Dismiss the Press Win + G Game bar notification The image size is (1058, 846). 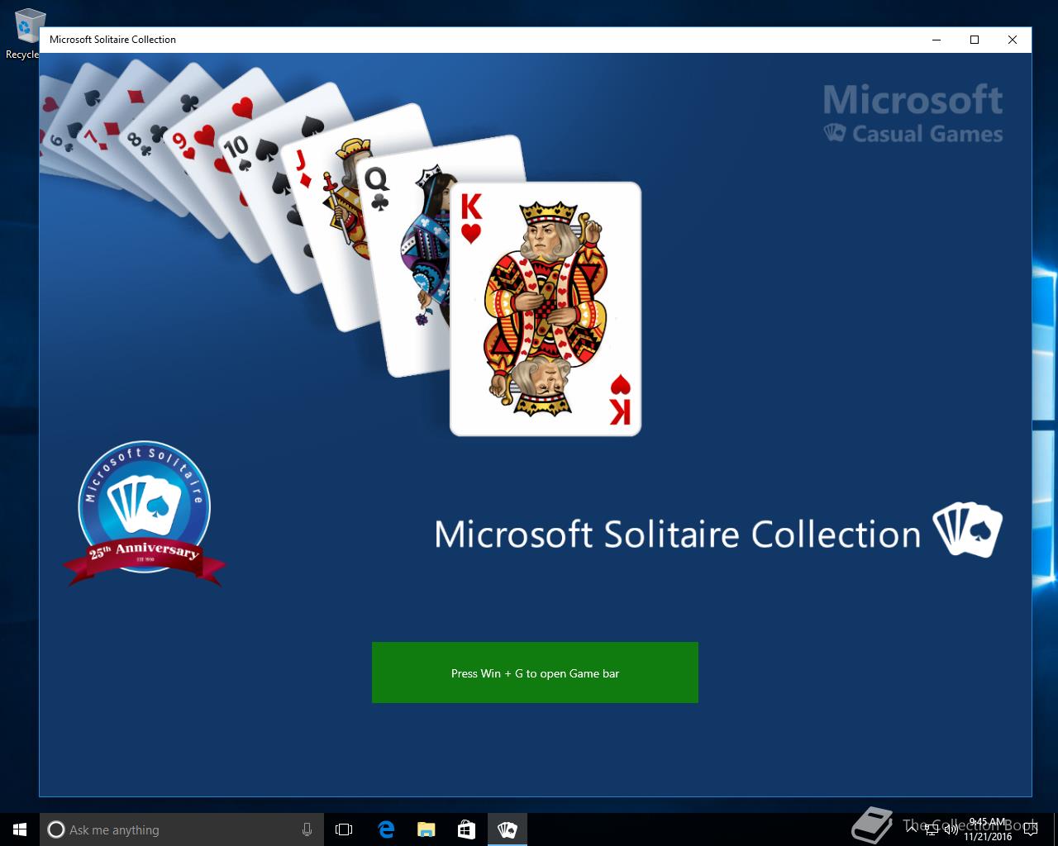pos(535,673)
